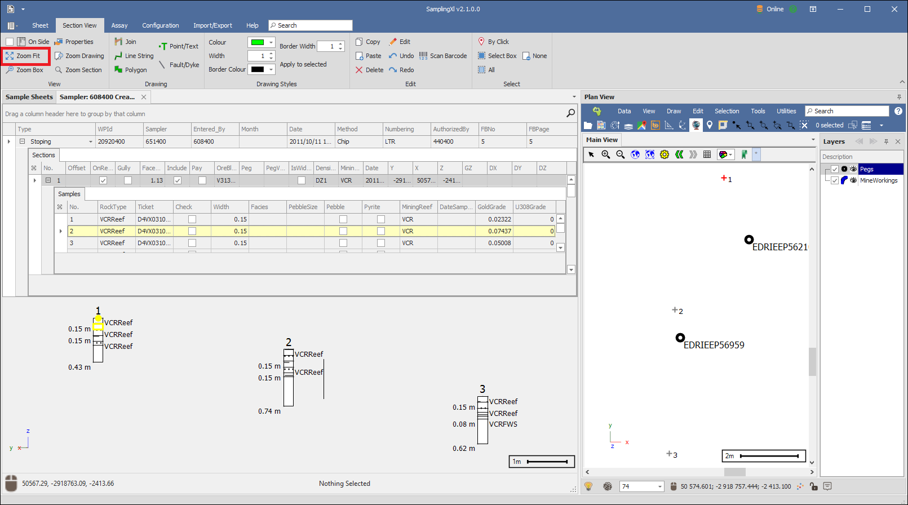Viewport: 908px width, 505px height.
Task: Activate the Zoom Box tool
Action: [x=24, y=70]
